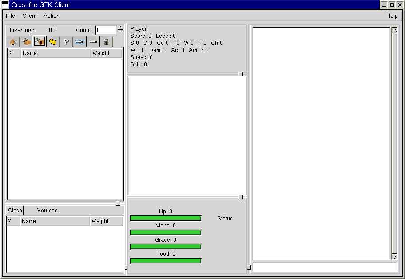The image size is (405, 279).
Task: Click the "Wc: 0" stat text
Action: point(138,50)
